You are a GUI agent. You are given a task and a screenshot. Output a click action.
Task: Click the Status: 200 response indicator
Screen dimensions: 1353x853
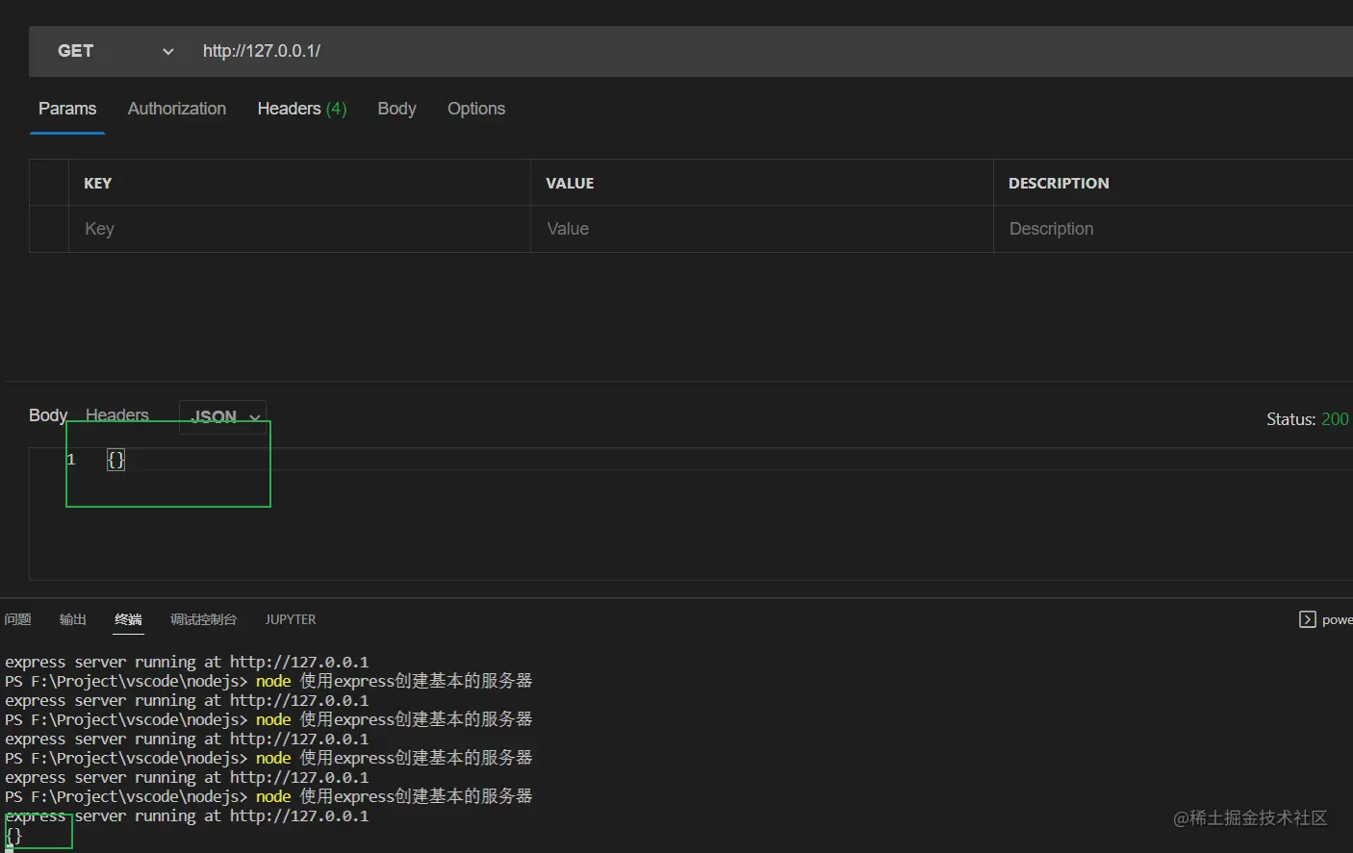point(1307,419)
